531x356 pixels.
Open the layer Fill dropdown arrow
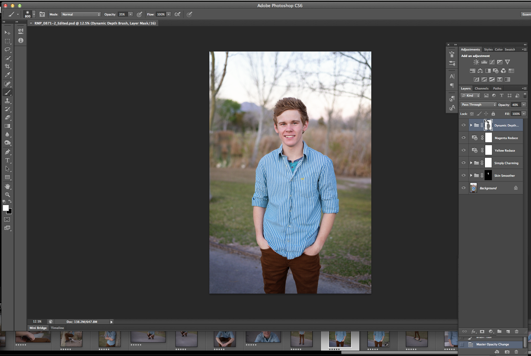[x=524, y=114]
